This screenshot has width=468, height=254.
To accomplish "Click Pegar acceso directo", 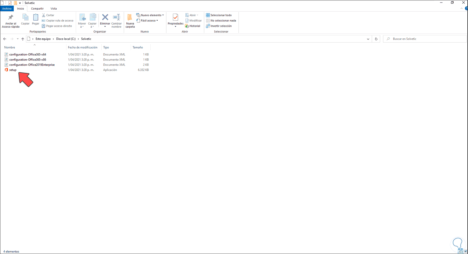I will (57, 26).
